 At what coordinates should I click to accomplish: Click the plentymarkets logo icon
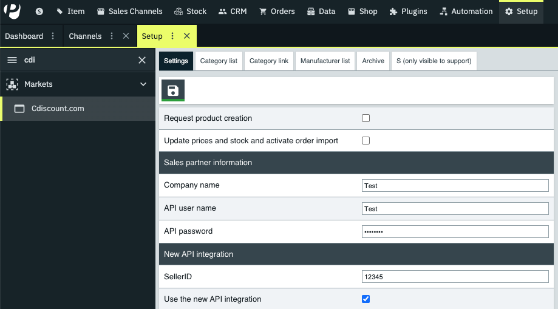coord(12,11)
